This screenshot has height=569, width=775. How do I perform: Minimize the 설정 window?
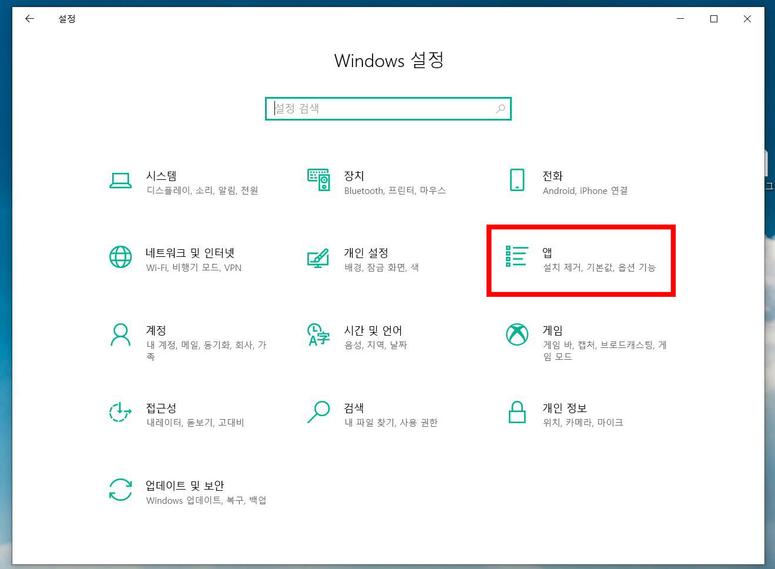(680, 19)
